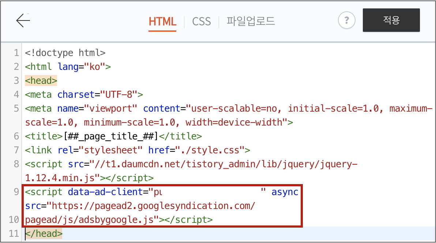Switch to the CSS tab
This screenshot has width=436, height=243.
point(202,22)
